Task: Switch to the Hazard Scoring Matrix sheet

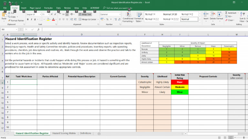Action: 64,133
